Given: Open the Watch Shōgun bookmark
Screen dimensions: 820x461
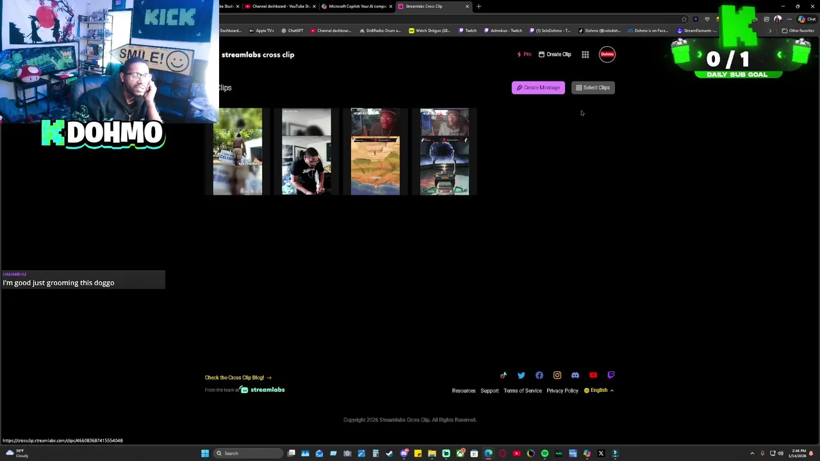Looking at the screenshot, I should click(430, 31).
